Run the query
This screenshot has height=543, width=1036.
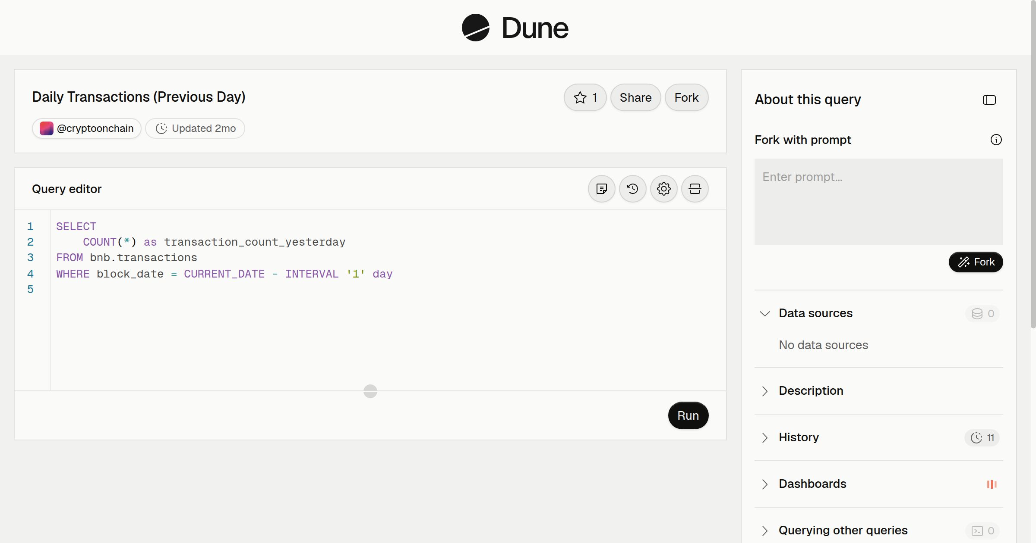point(688,415)
